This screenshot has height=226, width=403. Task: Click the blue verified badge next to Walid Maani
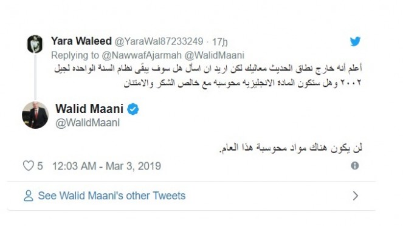click(x=133, y=109)
